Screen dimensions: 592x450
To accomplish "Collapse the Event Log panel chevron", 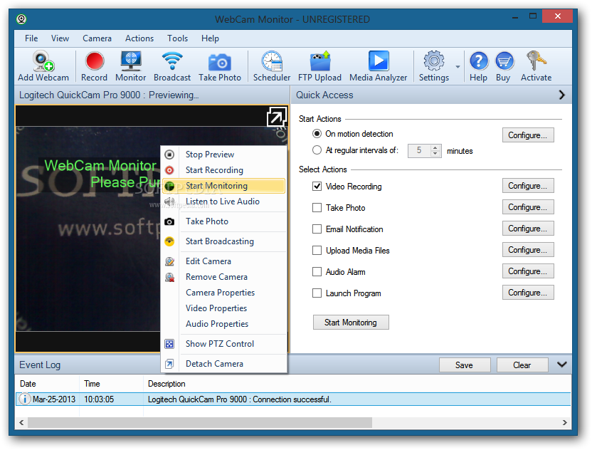I will pos(562,365).
